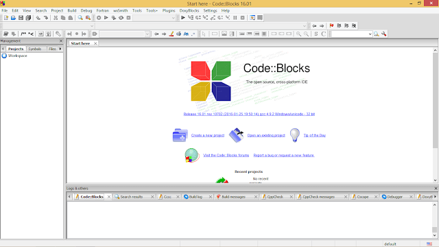
Task: Click the Copy toolbar icon
Action: coord(63,18)
